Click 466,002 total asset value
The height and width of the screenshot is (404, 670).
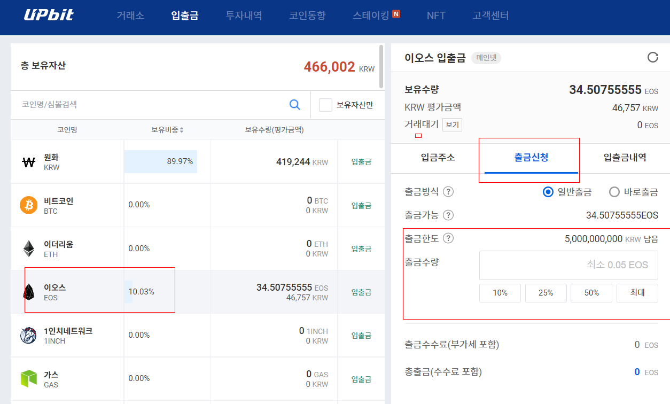[x=329, y=67]
